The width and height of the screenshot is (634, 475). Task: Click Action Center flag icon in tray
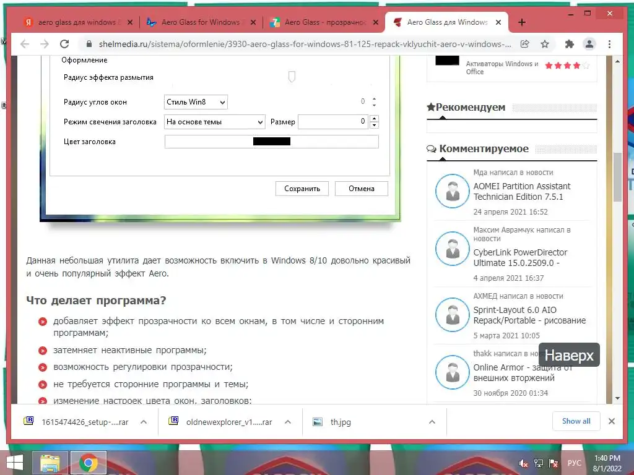[553, 463]
